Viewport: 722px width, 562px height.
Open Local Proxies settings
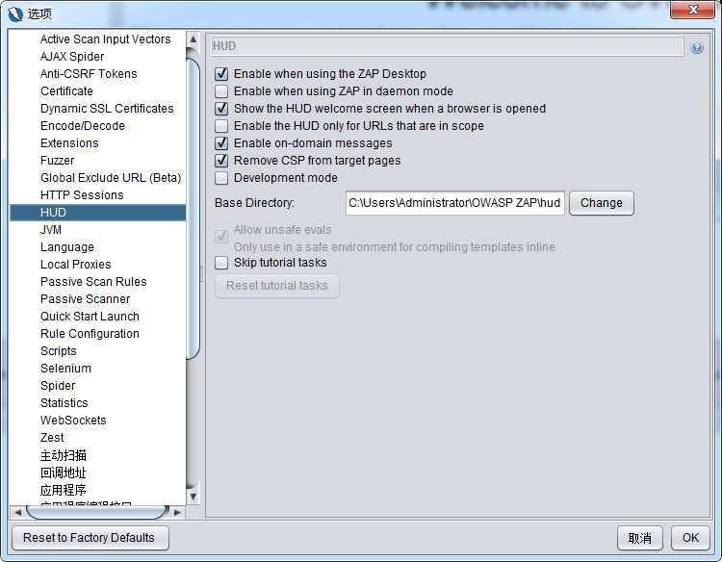(x=76, y=265)
